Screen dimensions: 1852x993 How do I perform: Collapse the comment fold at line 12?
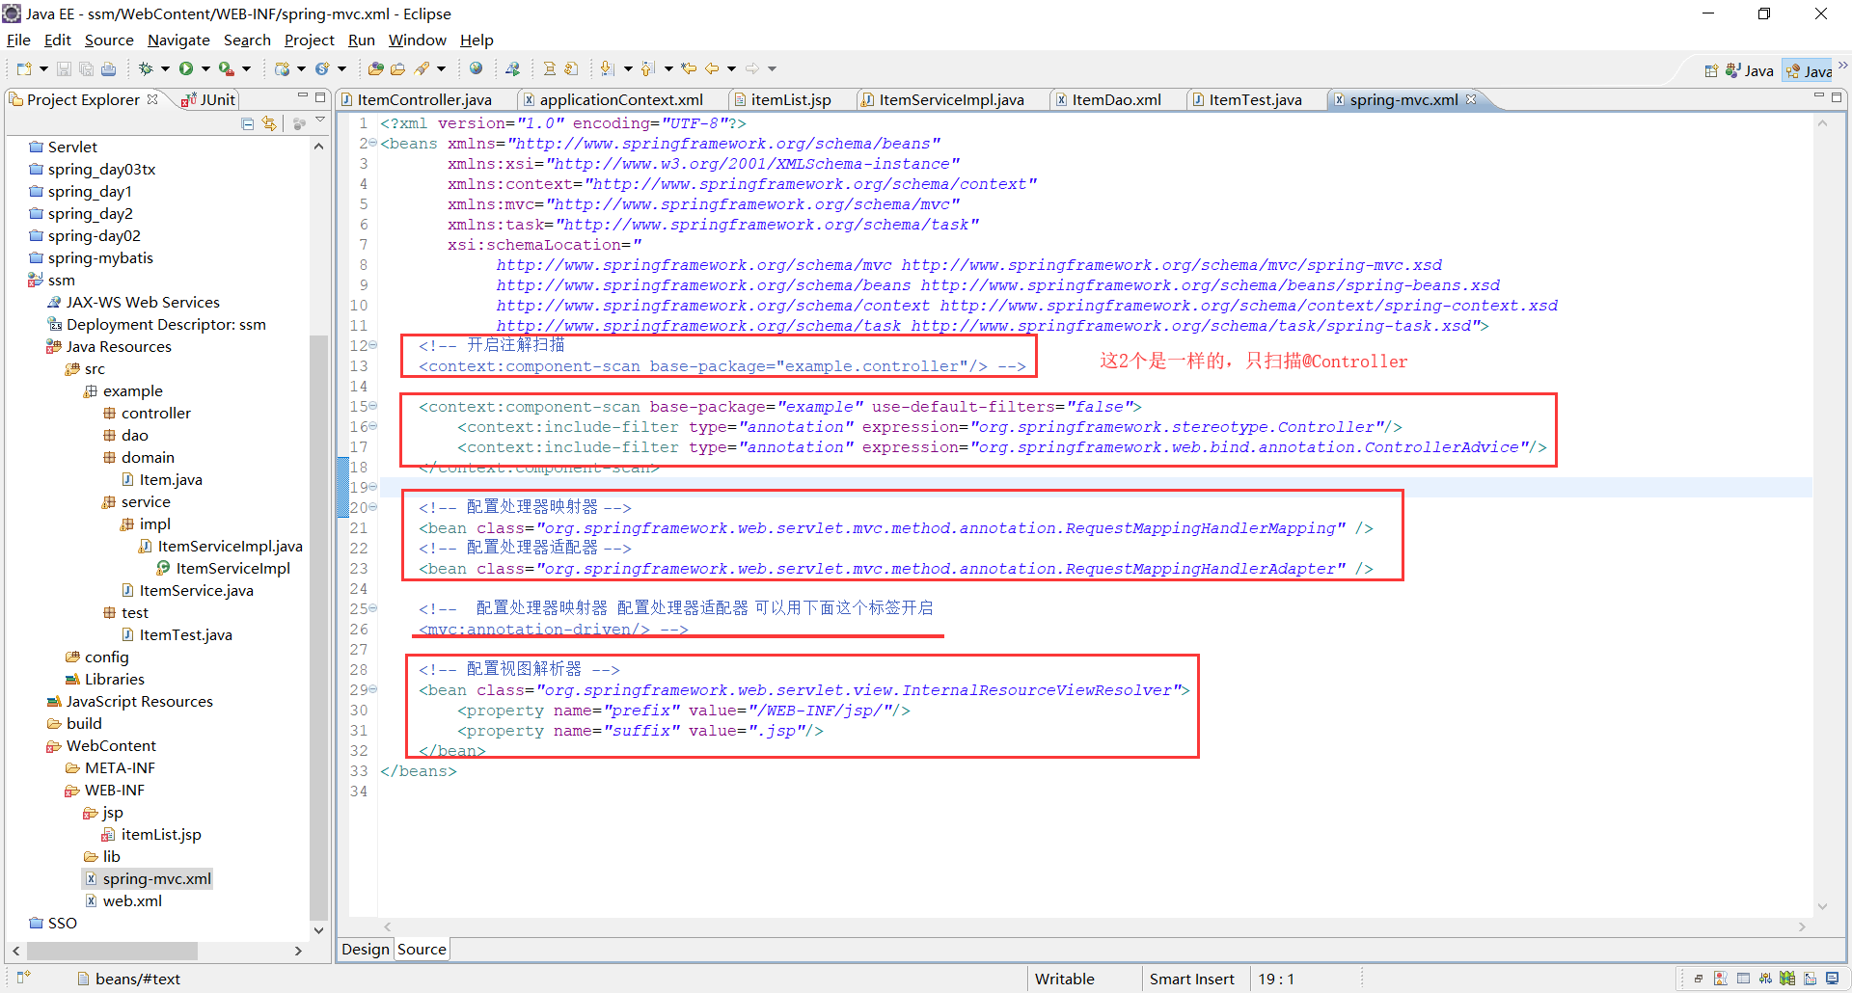click(x=373, y=346)
